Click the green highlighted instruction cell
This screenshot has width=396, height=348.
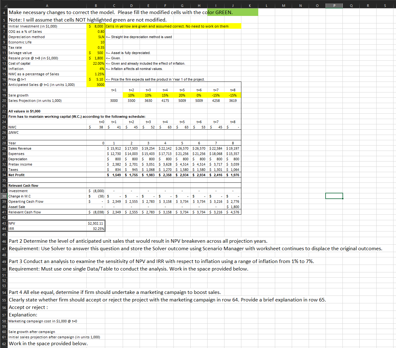[232, 12]
